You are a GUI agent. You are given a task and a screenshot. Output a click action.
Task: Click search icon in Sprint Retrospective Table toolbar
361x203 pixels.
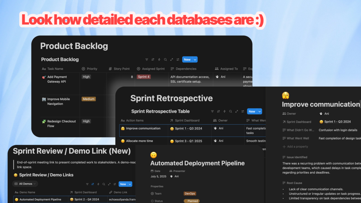[231, 111]
